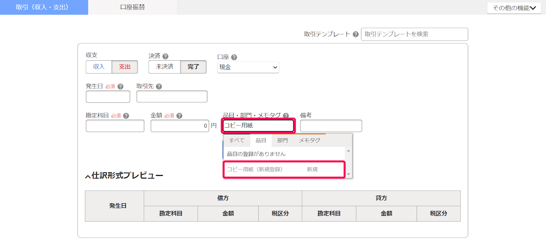Show help icon for 決済
Screen dimensions: 546x241
pyautogui.click(x=166, y=57)
